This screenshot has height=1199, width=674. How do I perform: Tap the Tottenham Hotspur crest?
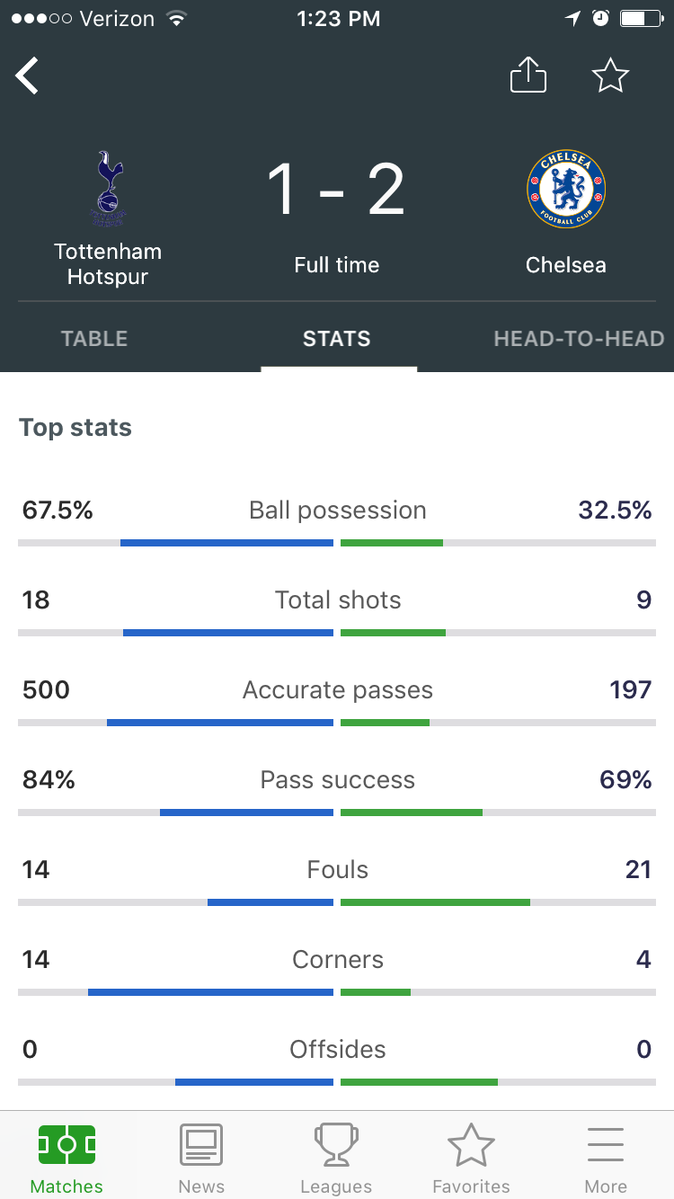(x=109, y=190)
